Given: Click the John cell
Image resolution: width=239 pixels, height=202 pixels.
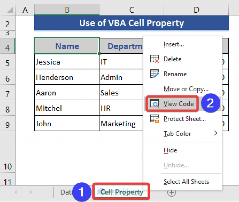Looking at the screenshot, I should (x=67, y=123).
